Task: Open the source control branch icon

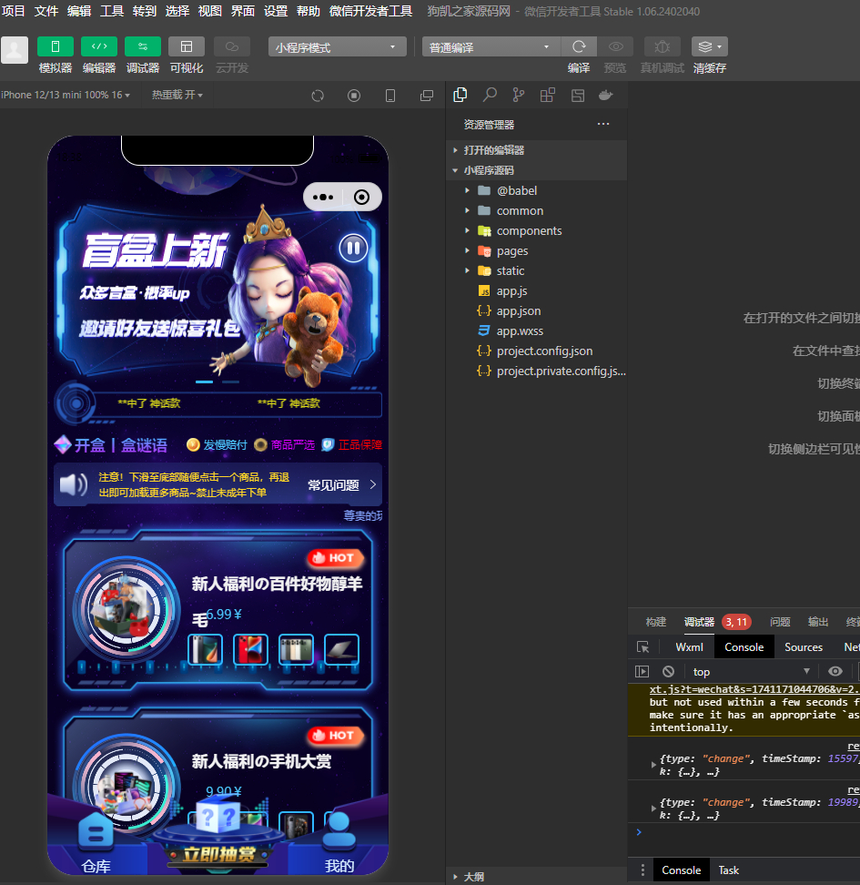Action: [519, 95]
